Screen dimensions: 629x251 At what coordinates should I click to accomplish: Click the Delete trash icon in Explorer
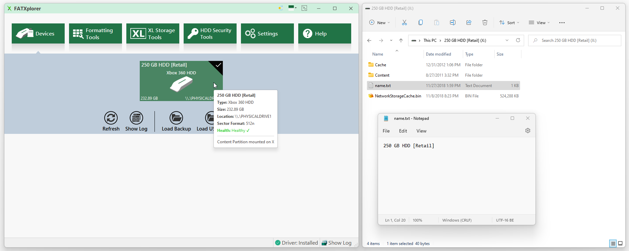click(x=485, y=22)
